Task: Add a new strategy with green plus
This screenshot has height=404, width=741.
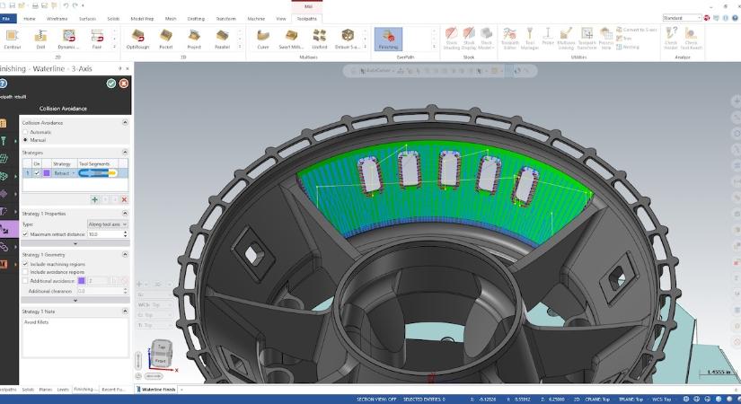Action: click(95, 199)
